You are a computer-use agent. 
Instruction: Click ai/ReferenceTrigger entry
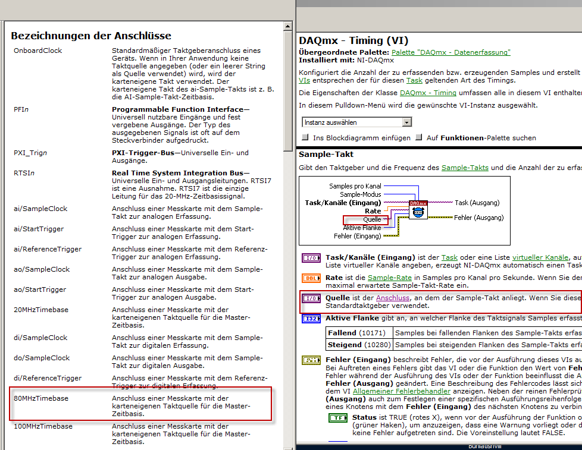click(x=48, y=249)
